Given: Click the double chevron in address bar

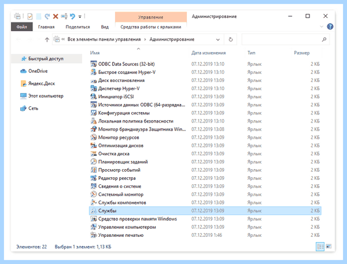Looking at the screenshot, I should pyautogui.click(x=63, y=39).
